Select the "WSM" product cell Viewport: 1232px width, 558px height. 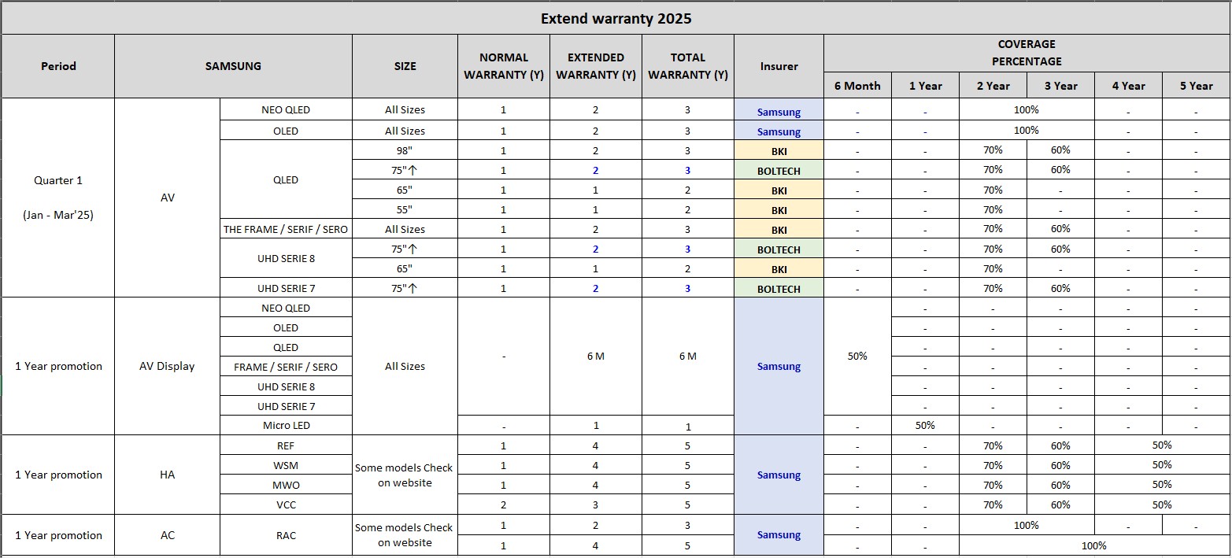[286, 465]
